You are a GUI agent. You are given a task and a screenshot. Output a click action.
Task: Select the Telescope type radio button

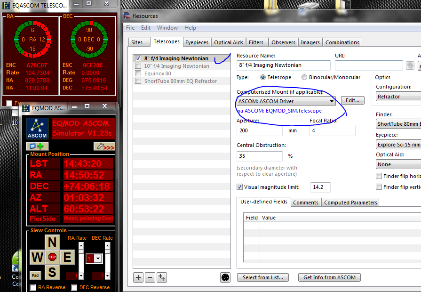point(263,77)
